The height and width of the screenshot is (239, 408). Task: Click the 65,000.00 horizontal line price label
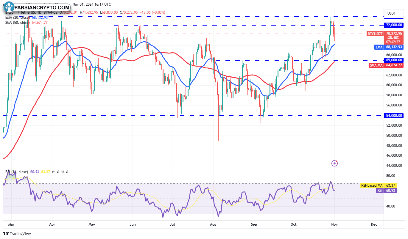coord(394,60)
